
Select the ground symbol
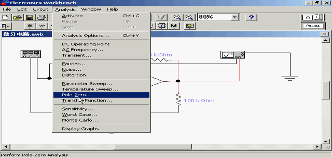tap(290, 78)
